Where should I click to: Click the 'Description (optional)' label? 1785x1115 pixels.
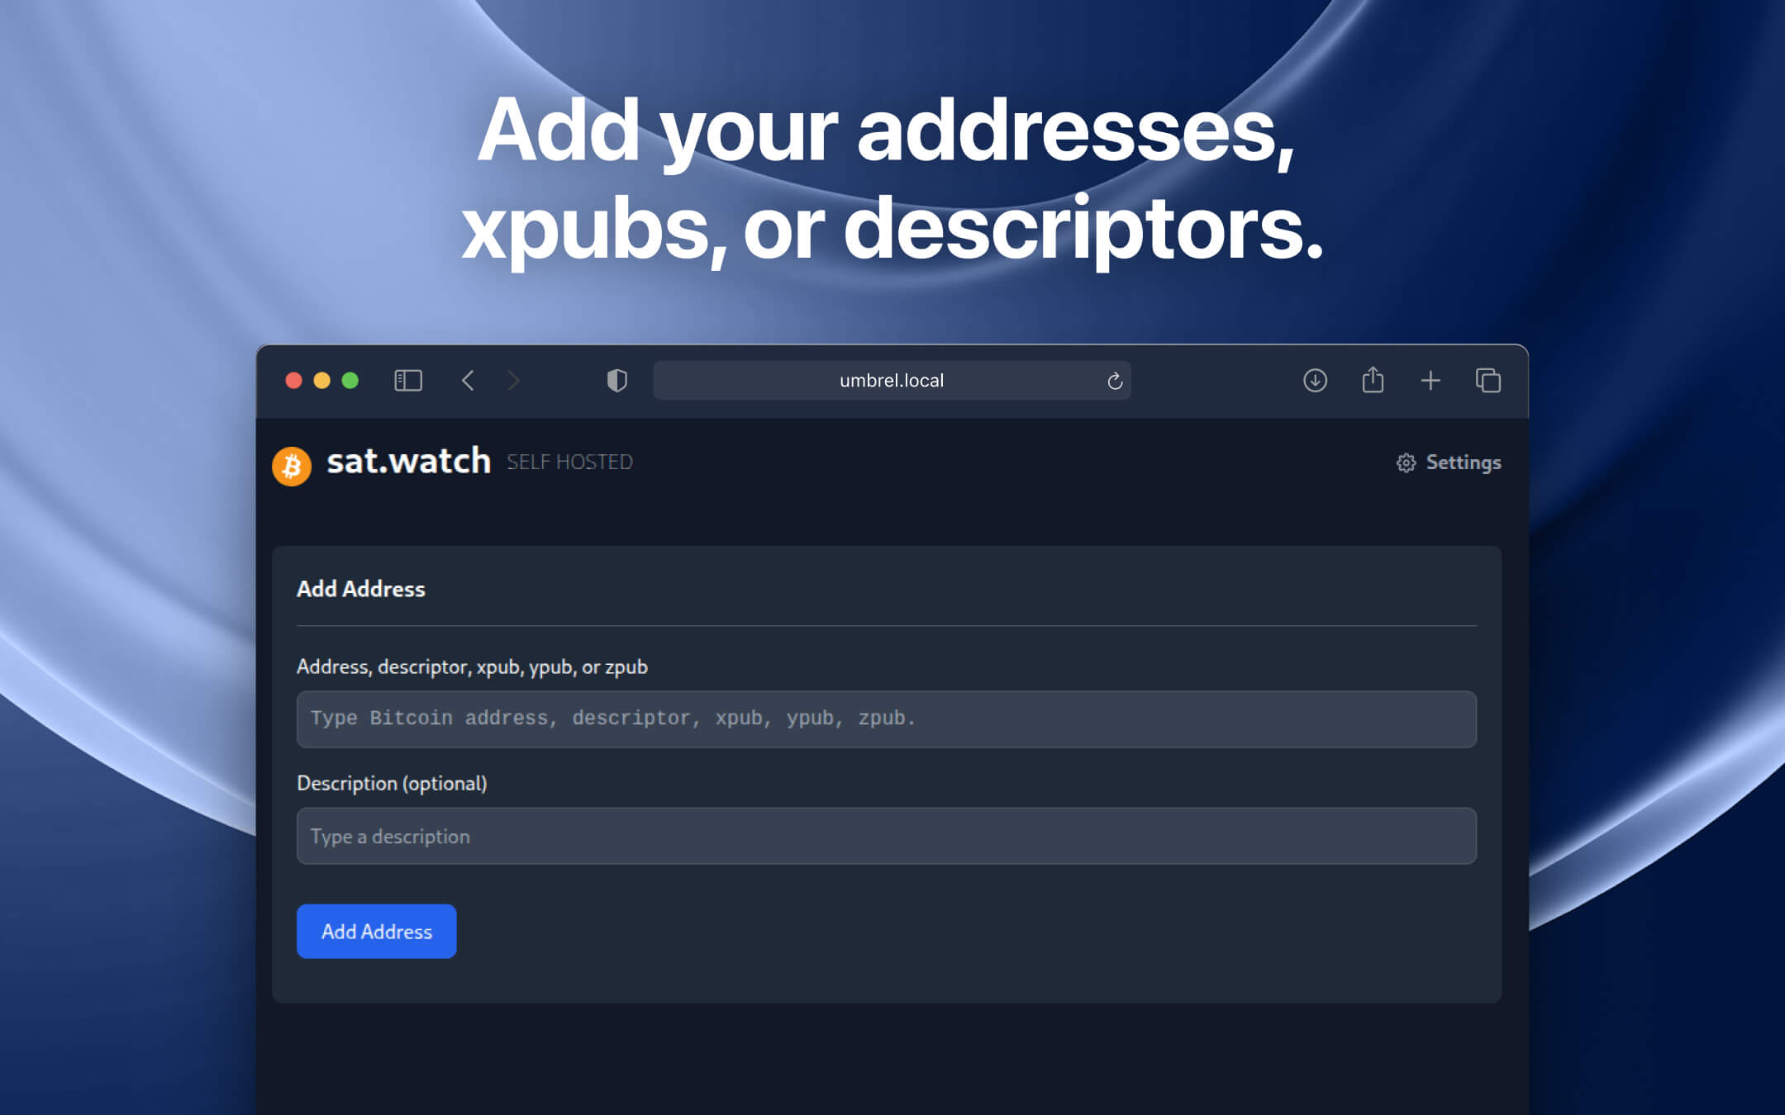tap(392, 783)
